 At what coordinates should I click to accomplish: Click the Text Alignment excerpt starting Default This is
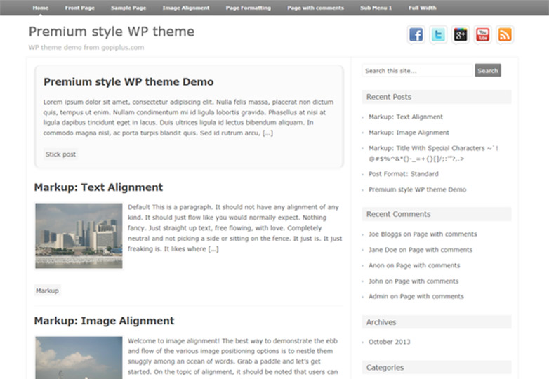(x=234, y=228)
